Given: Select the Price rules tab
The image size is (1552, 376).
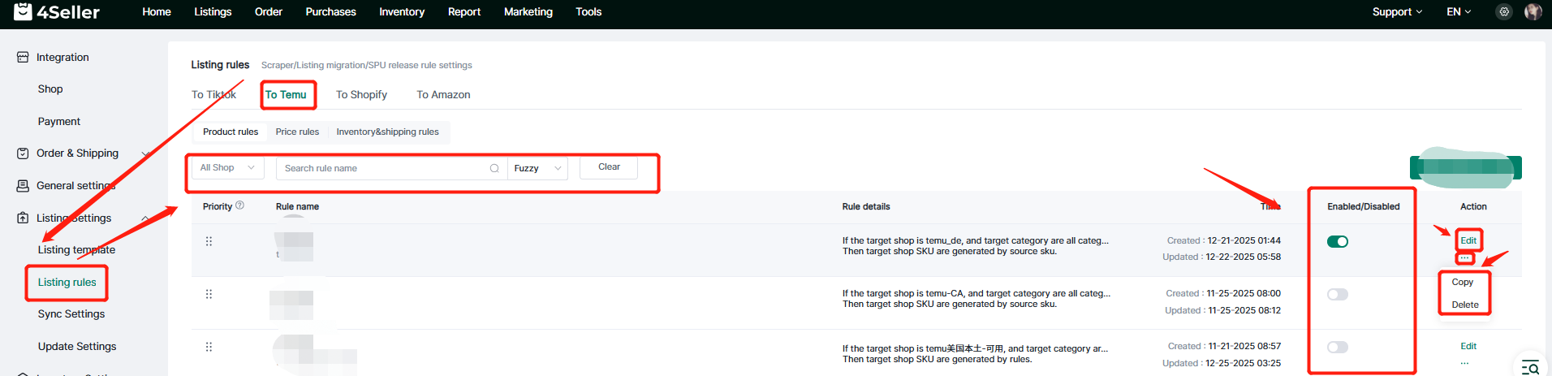Looking at the screenshot, I should pyautogui.click(x=297, y=132).
